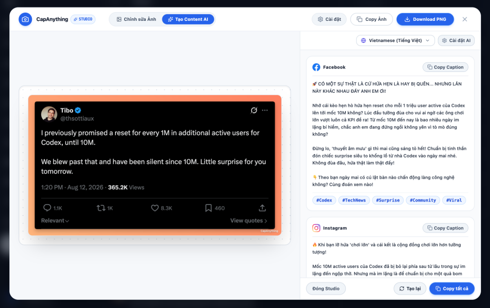Click the #Surprise hashtag chip
490x308 pixels.
[388, 200]
